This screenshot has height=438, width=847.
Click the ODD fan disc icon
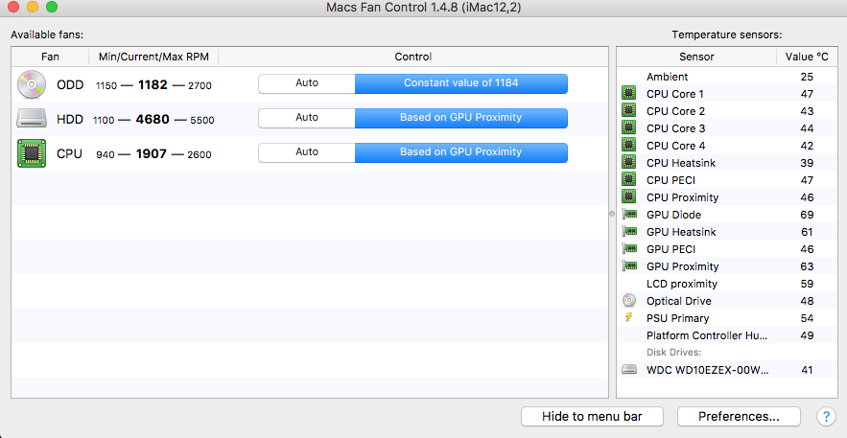[32, 84]
